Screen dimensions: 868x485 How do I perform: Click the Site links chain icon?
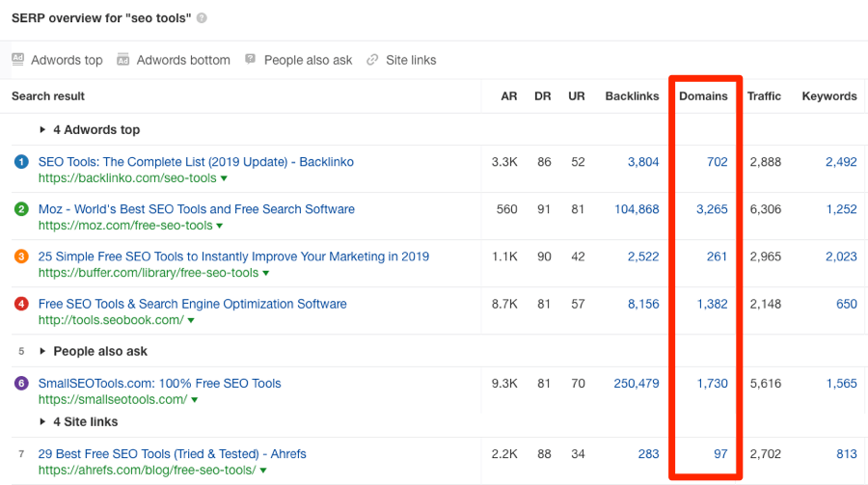click(372, 60)
